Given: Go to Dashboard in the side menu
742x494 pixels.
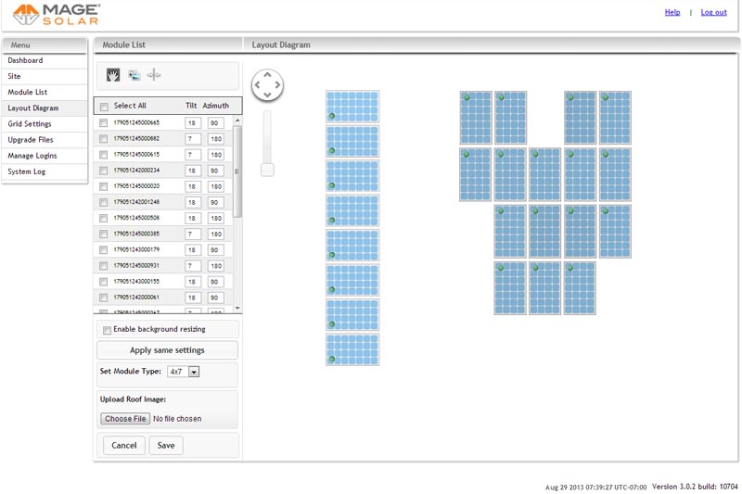Looking at the screenshot, I should tap(26, 61).
